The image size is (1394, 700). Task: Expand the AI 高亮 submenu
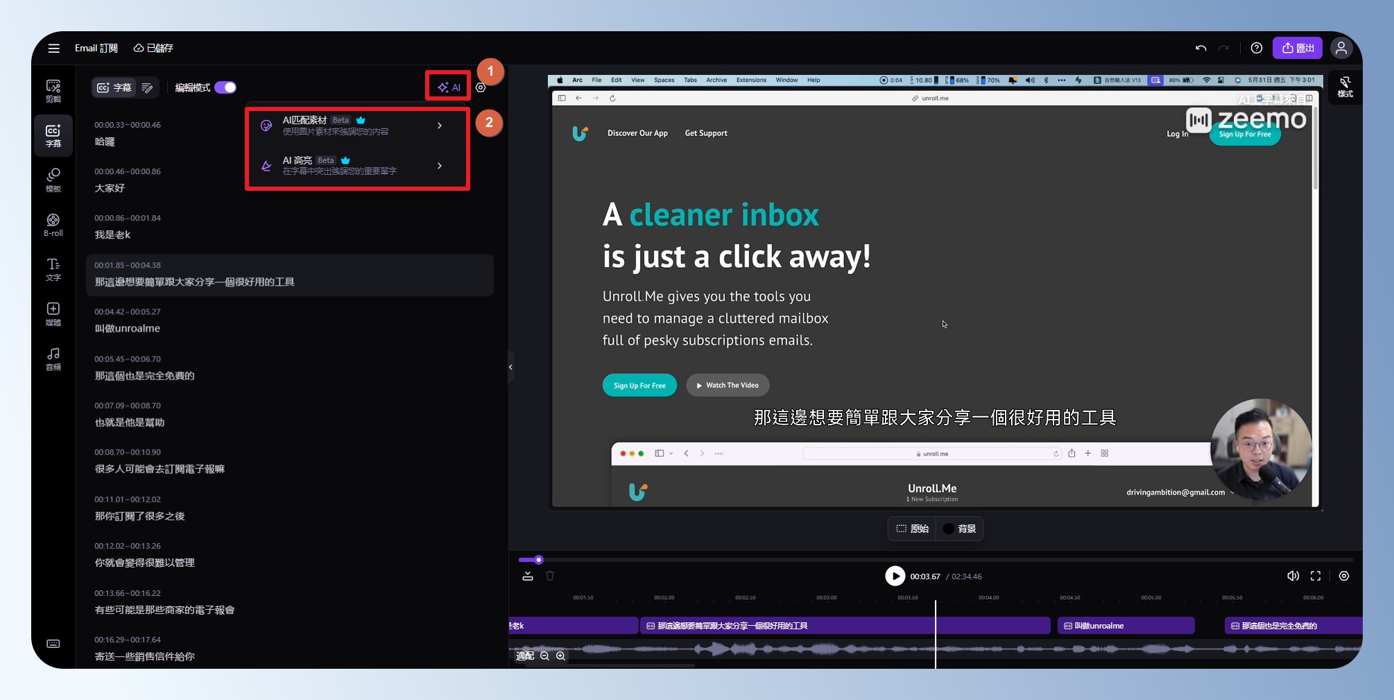[x=439, y=166]
